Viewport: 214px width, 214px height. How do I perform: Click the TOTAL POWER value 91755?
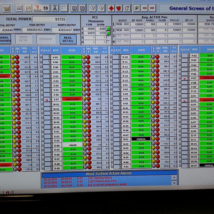coord(49,19)
